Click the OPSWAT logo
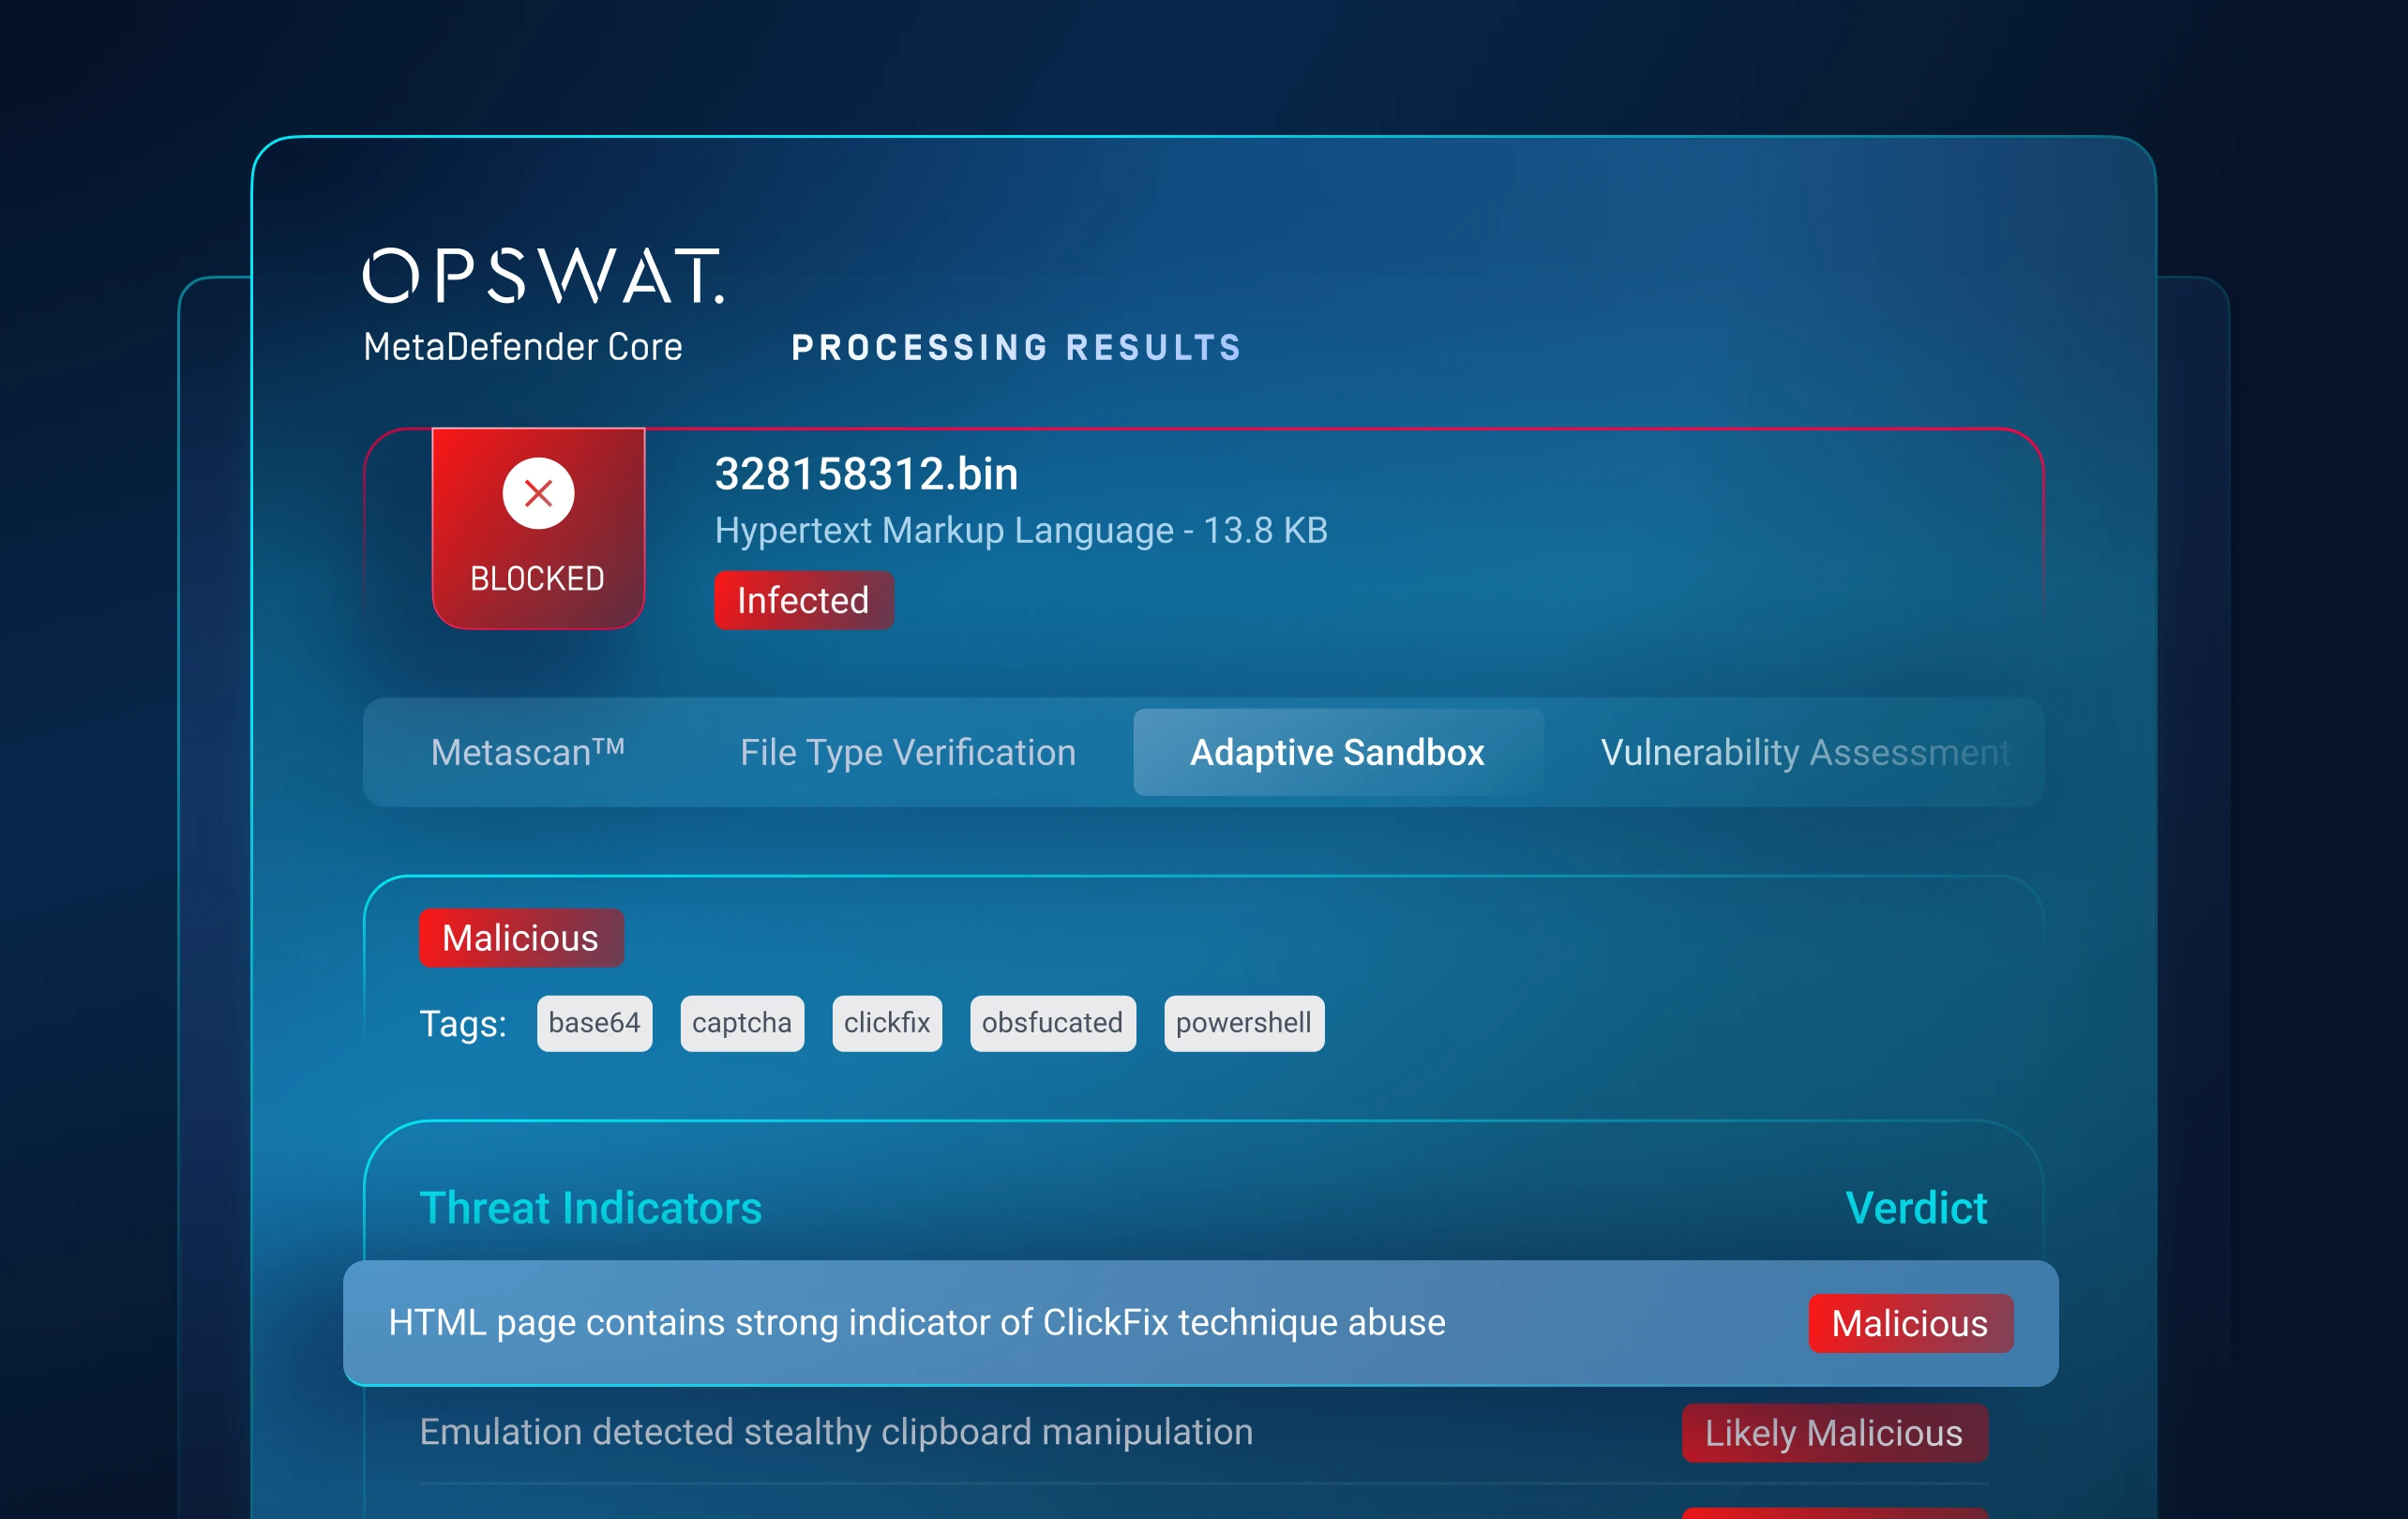This screenshot has height=1519, width=2408. pos(543,276)
